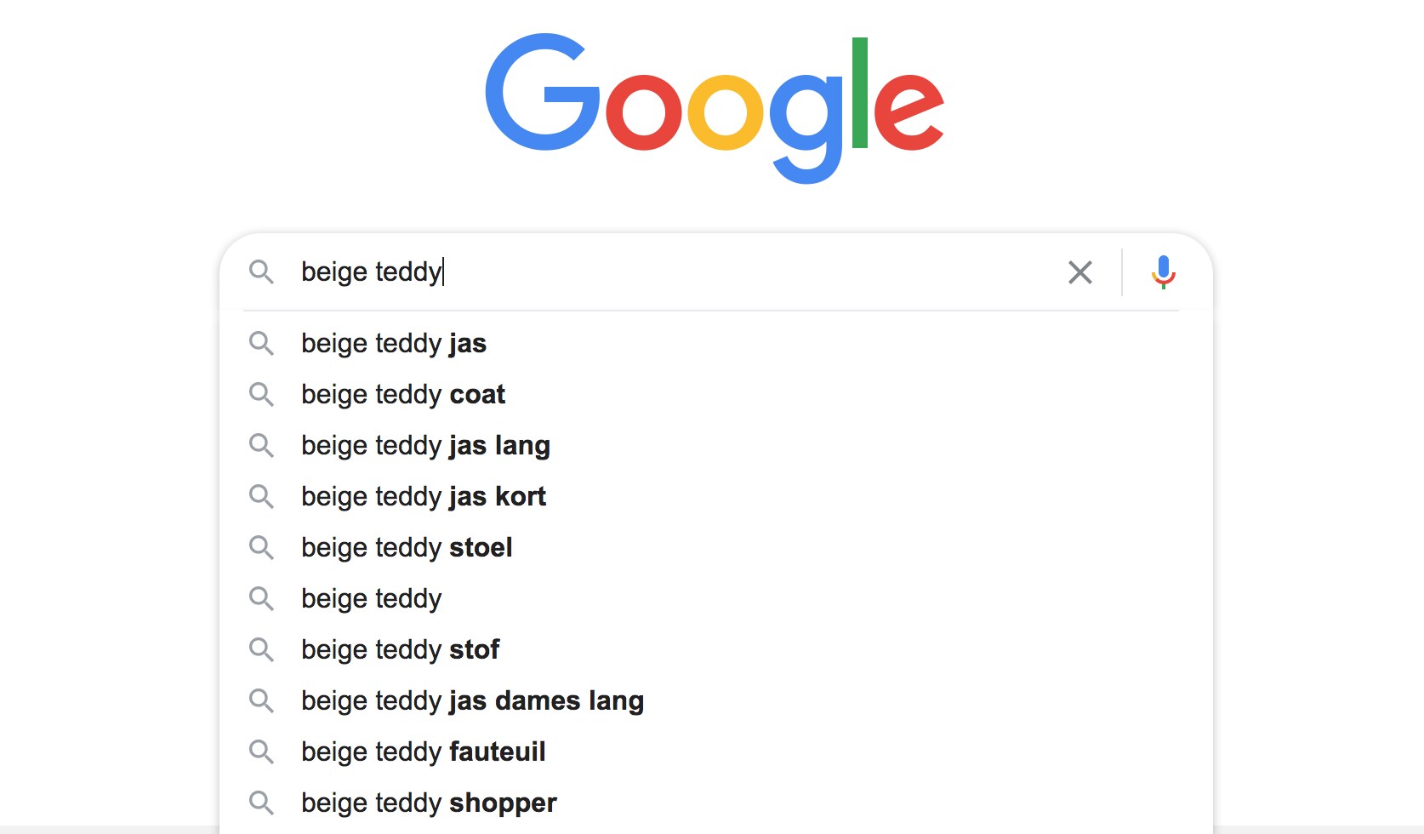
Task: Choose suggestion 'beige teddy jas lang'
Action: click(x=716, y=446)
